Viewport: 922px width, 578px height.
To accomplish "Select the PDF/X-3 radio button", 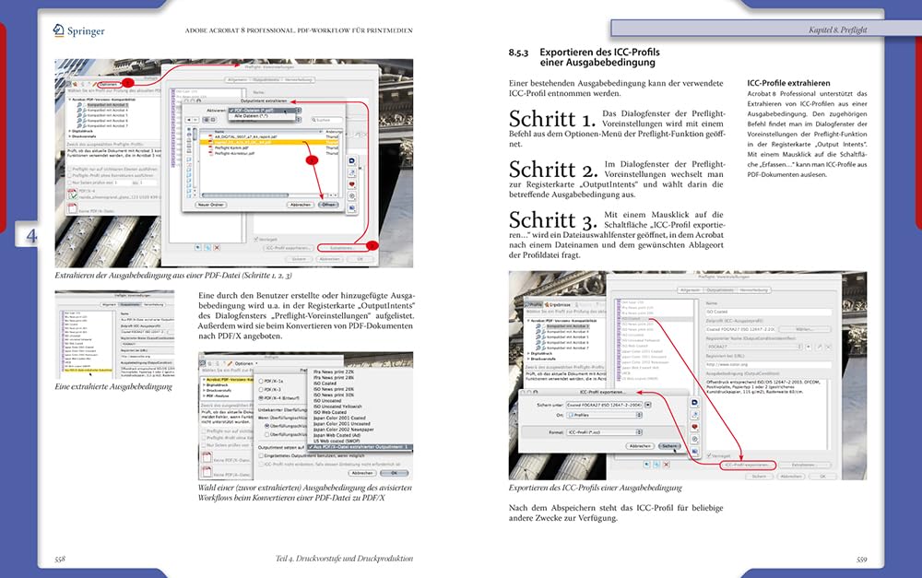I will tap(261, 389).
